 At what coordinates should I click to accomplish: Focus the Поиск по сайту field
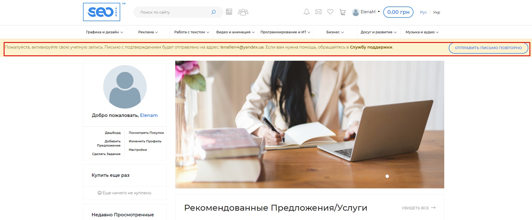[174, 12]
